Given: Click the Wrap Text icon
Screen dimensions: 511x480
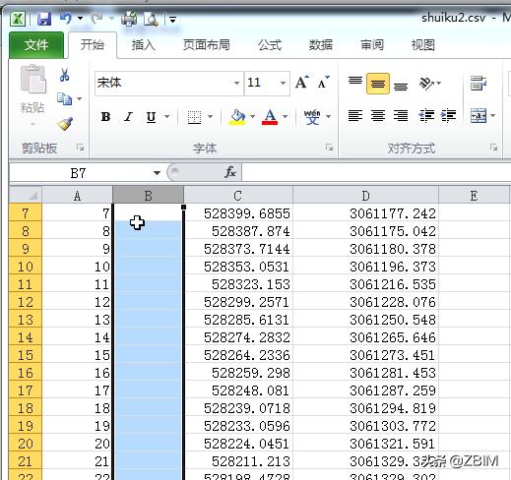Looking at the screenshot, I should pos(478,83).
